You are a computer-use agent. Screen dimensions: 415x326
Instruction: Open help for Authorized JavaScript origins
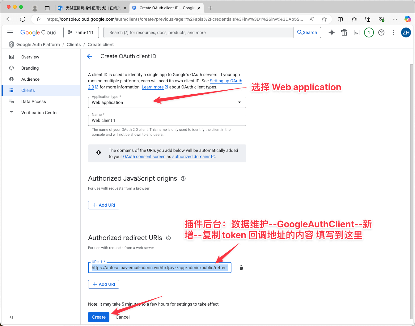pyautogui.click(x=183, y=178)
